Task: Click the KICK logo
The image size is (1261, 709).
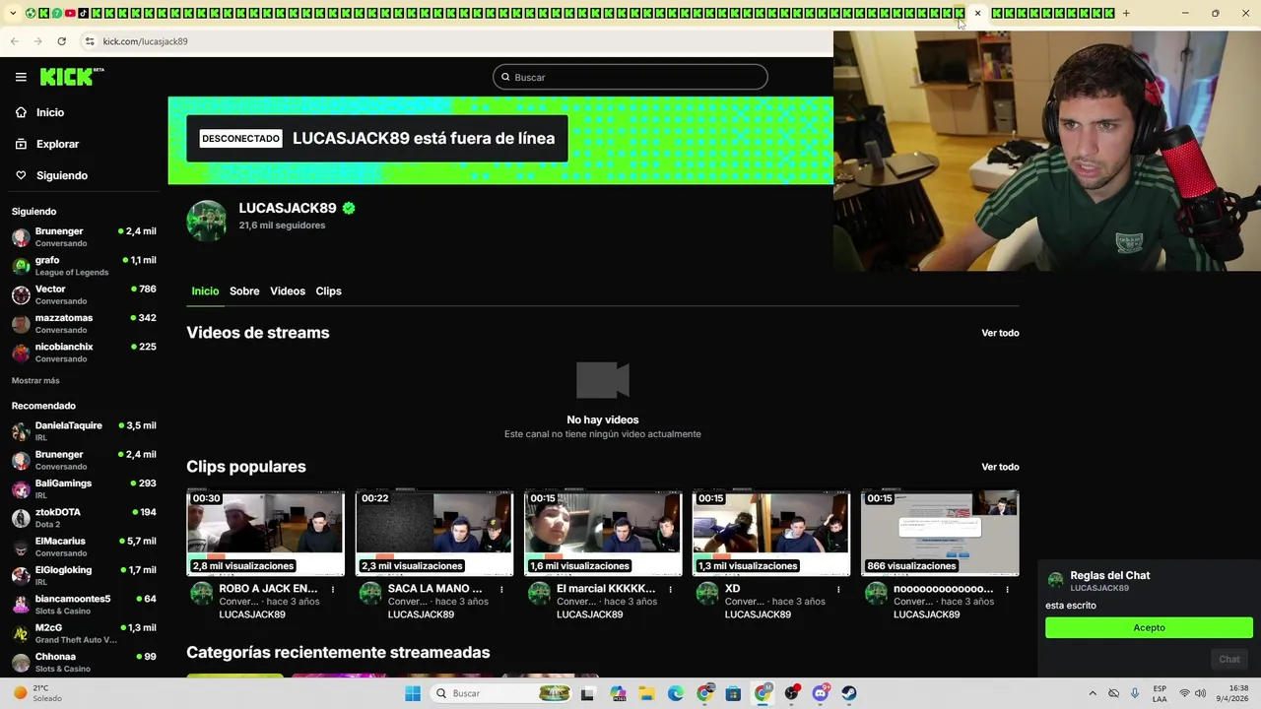Action: [x=72, y=77]
